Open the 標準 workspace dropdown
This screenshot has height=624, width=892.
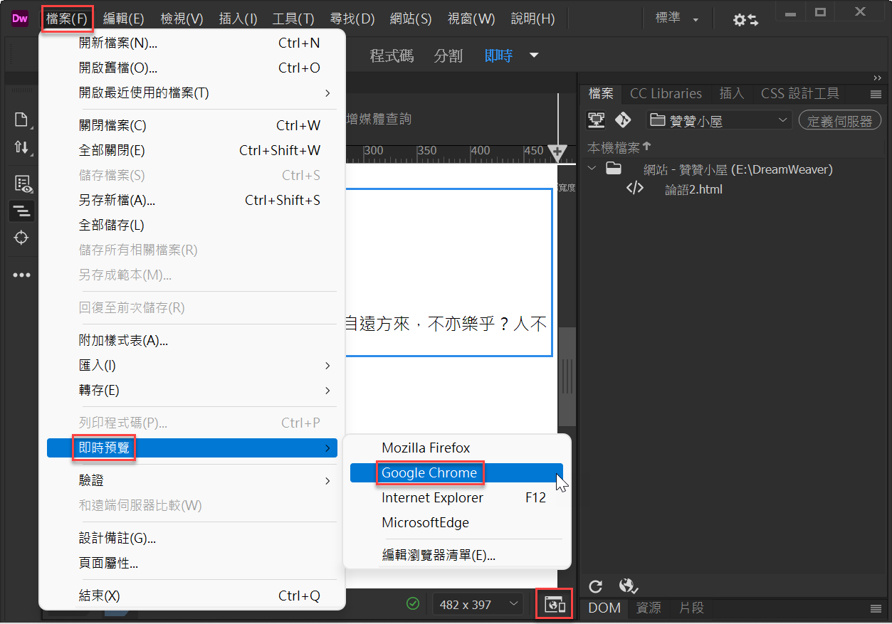point(677,18)
